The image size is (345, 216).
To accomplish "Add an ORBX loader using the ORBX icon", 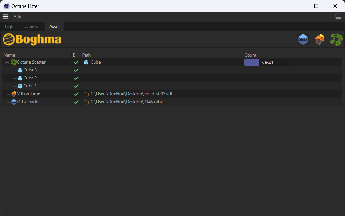I will point(303,39).
